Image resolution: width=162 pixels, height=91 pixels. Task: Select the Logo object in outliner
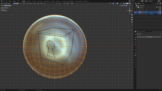(142, 12)
